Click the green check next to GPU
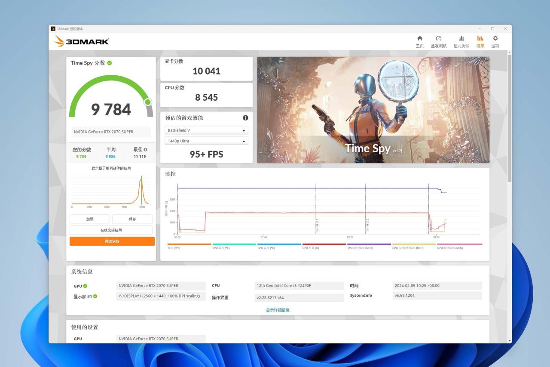 (85, 286)
